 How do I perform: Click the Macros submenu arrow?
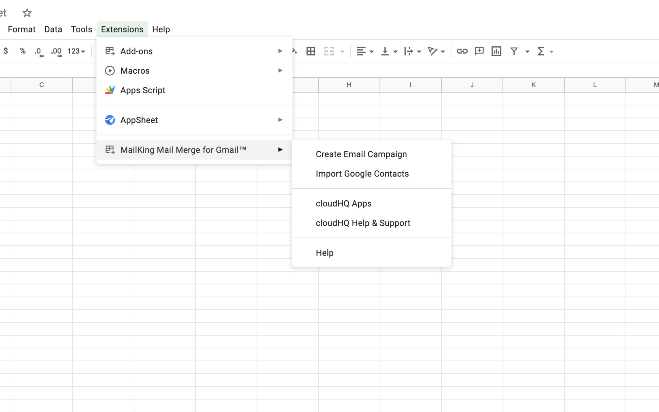[x=280, y=70]
